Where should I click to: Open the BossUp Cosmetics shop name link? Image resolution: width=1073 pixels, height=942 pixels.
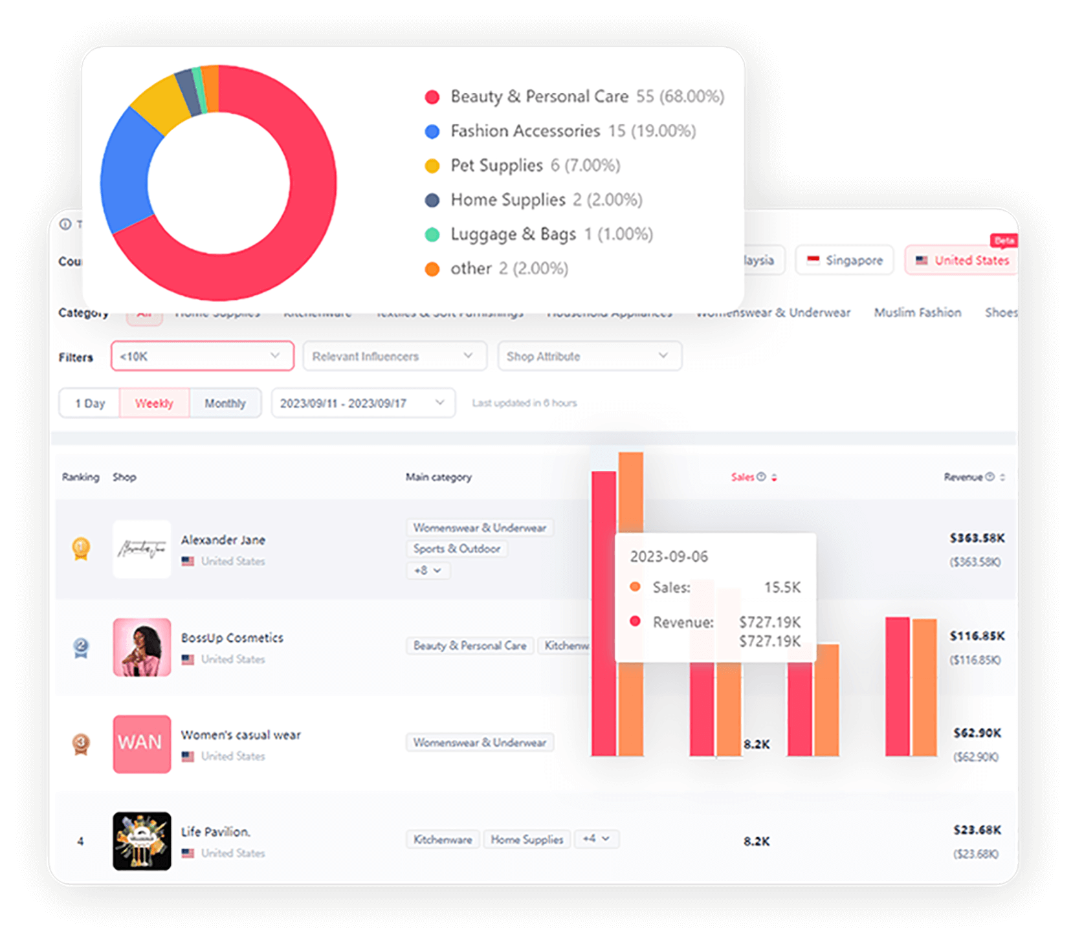232,638
